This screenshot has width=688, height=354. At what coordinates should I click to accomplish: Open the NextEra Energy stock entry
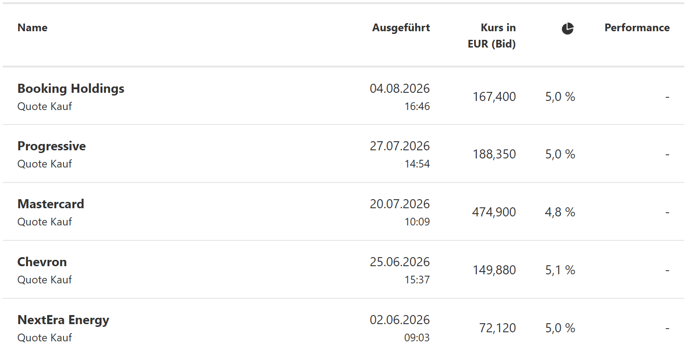63,320
